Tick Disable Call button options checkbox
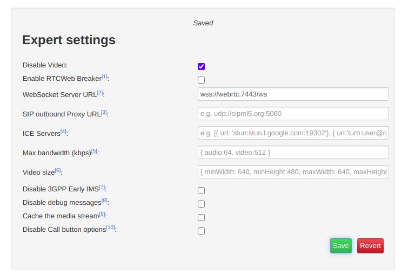This screenshot has height=276, width=408. click(x=201, y=231)
